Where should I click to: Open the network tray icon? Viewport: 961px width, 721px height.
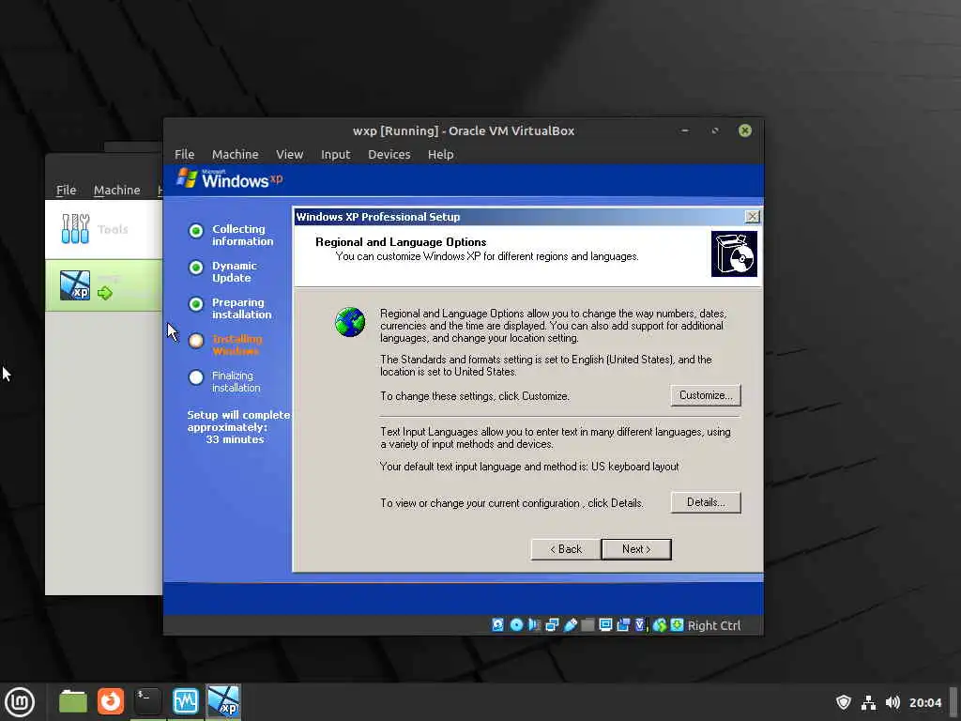pyautogui.click(x=868, y=702)
